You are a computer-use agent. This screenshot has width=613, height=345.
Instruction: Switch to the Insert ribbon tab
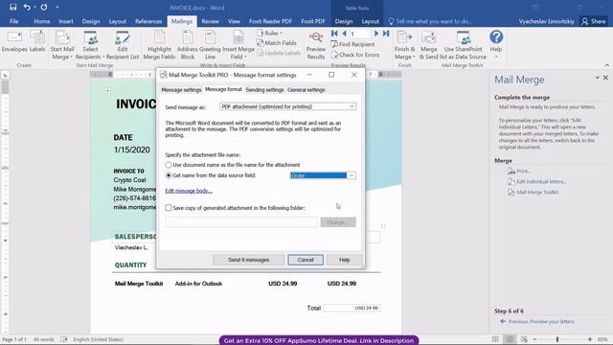coord(66,21)
